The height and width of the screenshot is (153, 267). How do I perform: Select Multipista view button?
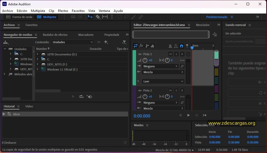coord(47,17)
